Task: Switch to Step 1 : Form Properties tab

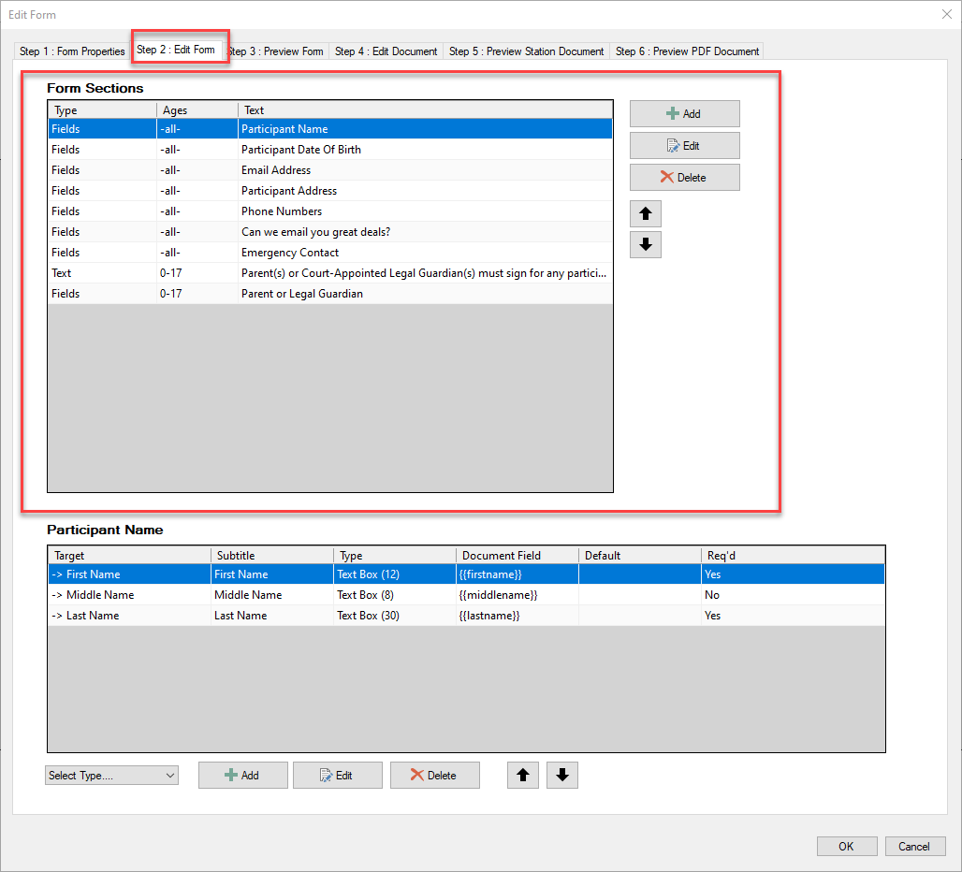Action: pos(72,51)
